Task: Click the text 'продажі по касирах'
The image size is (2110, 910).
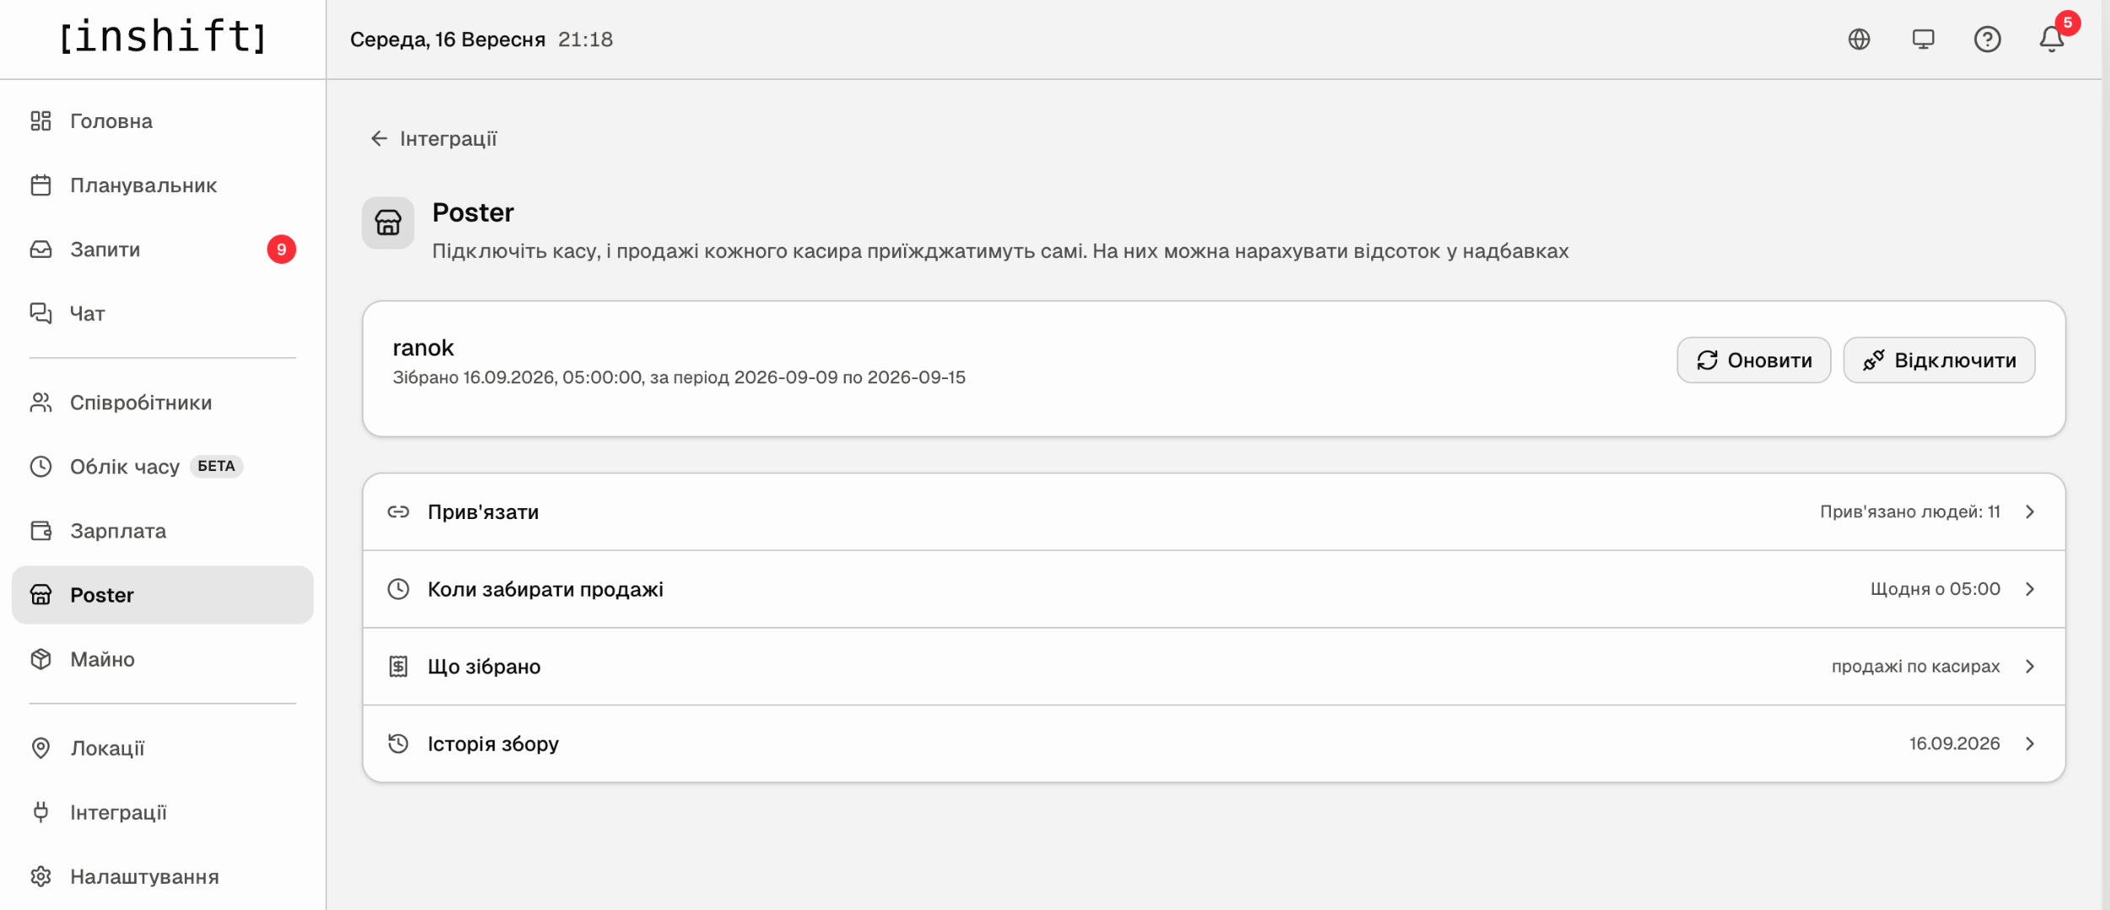Action: tap(1915, 666)
